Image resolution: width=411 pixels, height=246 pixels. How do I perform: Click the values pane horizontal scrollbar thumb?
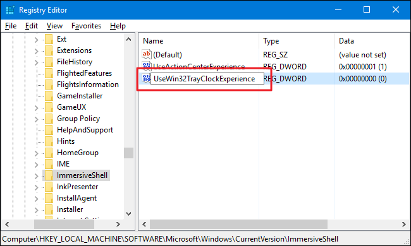pyautogui.click(x=238, y=225)
